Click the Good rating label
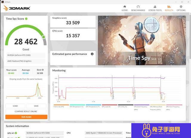191x138 pixels. pos(26,49)
